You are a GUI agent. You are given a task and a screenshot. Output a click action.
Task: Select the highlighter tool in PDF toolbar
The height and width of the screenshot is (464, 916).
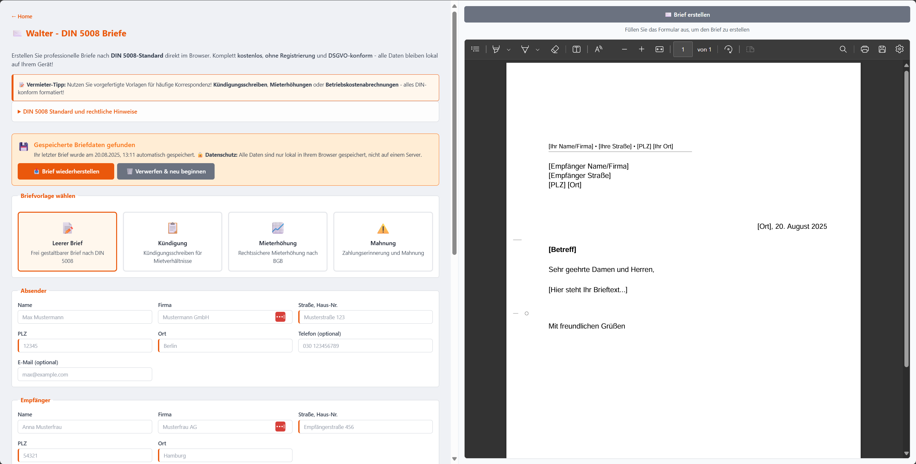click(496, 49)
